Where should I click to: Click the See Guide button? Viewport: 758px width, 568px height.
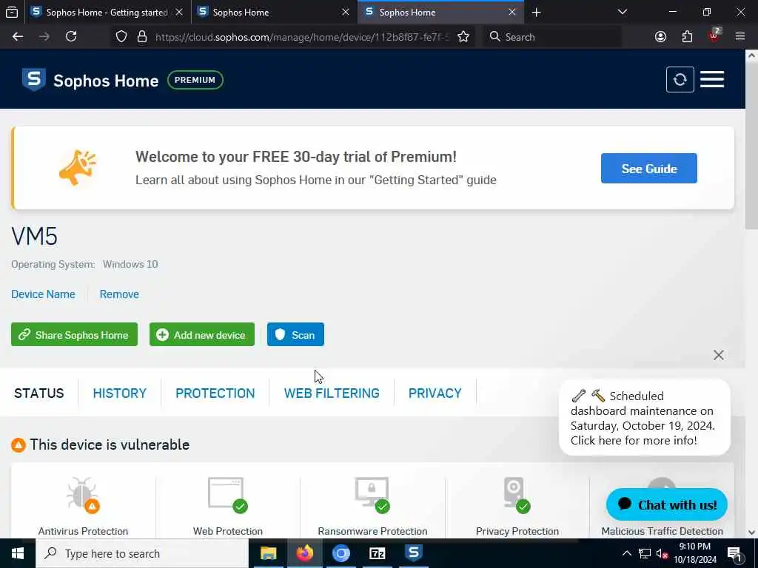tap(648, 168)
